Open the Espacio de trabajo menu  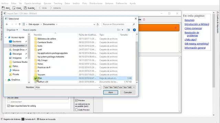tap(33, 3)
